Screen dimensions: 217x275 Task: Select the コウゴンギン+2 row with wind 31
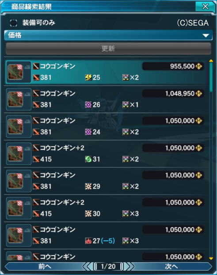[x=106, y=153]
